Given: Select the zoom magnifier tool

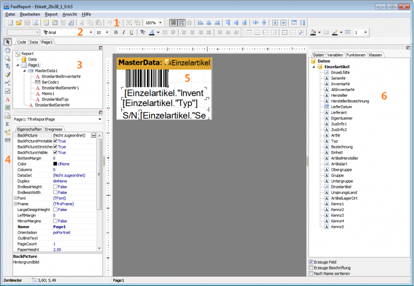Looking at the screenshot, I should [x=8, y=58].
